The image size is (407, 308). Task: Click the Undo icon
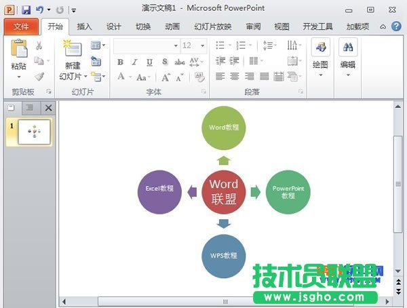point(39,10)
